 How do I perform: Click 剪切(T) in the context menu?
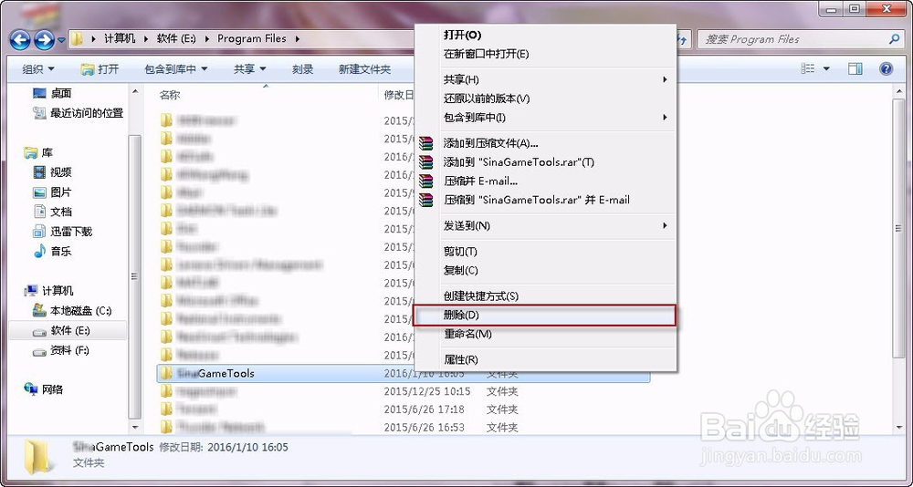pyautogui.click(x=545, y=252)
